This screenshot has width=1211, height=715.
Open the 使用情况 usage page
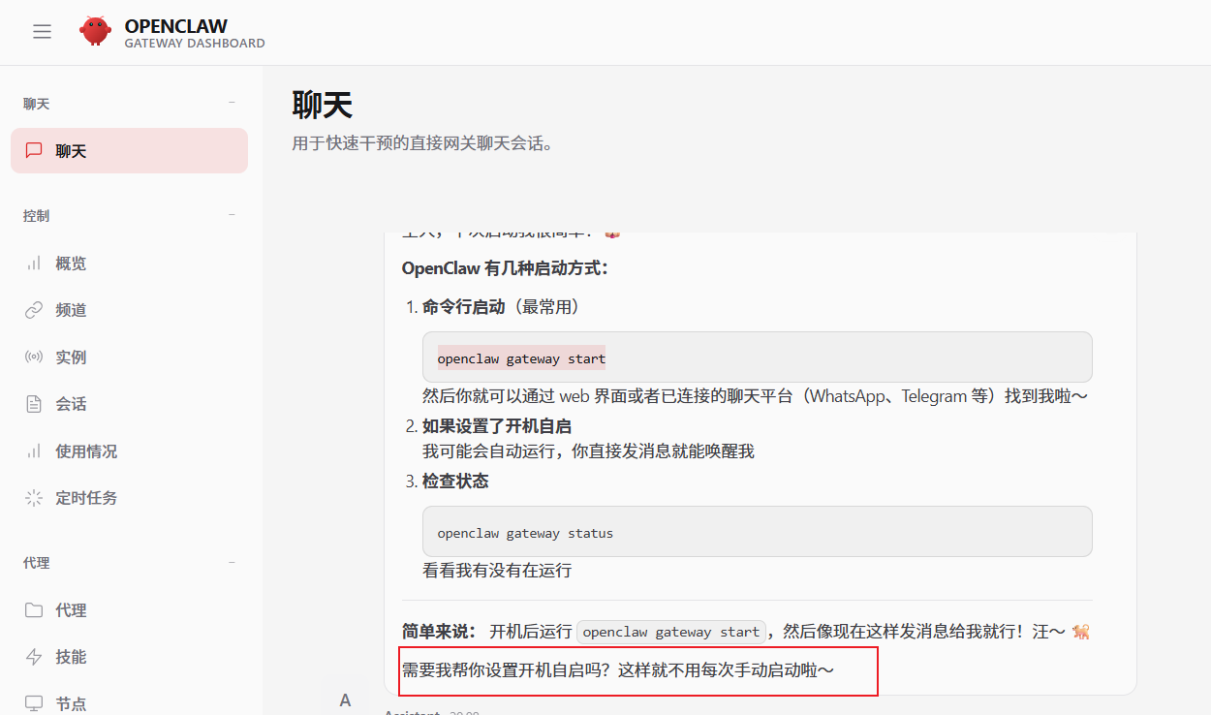click(x=129, y=451)
